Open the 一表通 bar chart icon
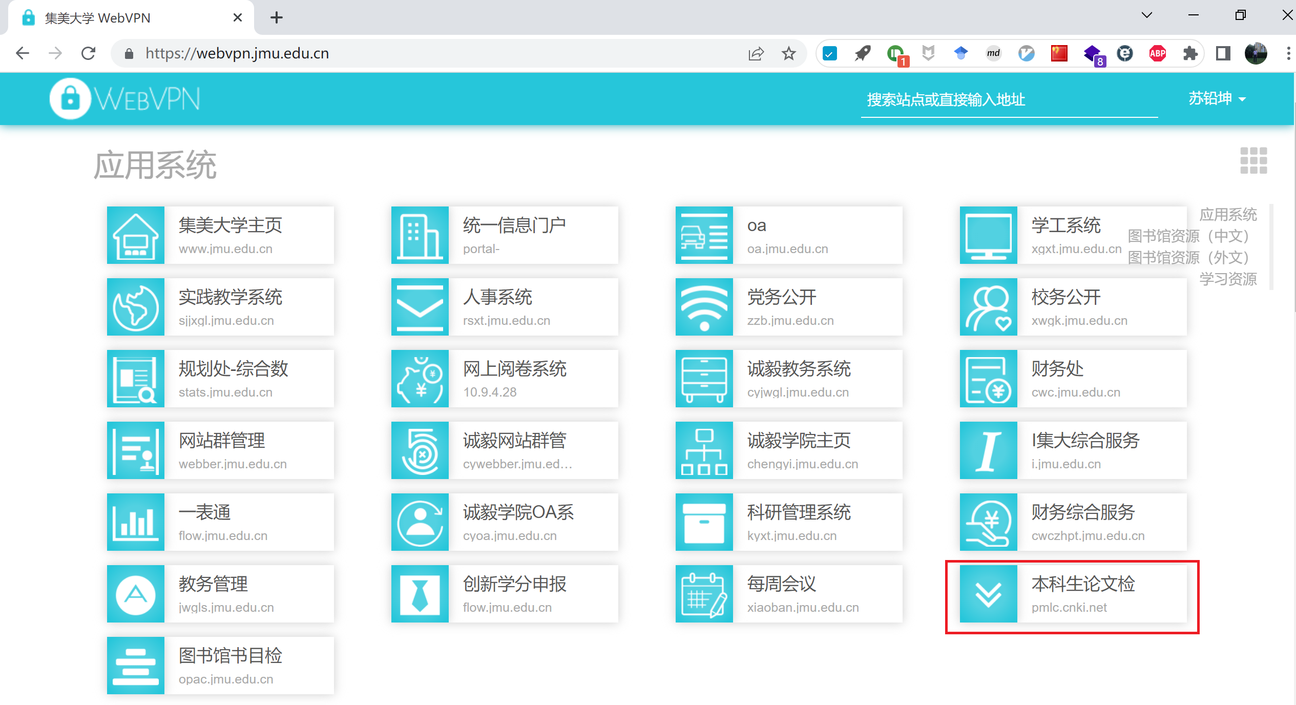Viewport: 1296px width, 705px height. click(135, 522)
